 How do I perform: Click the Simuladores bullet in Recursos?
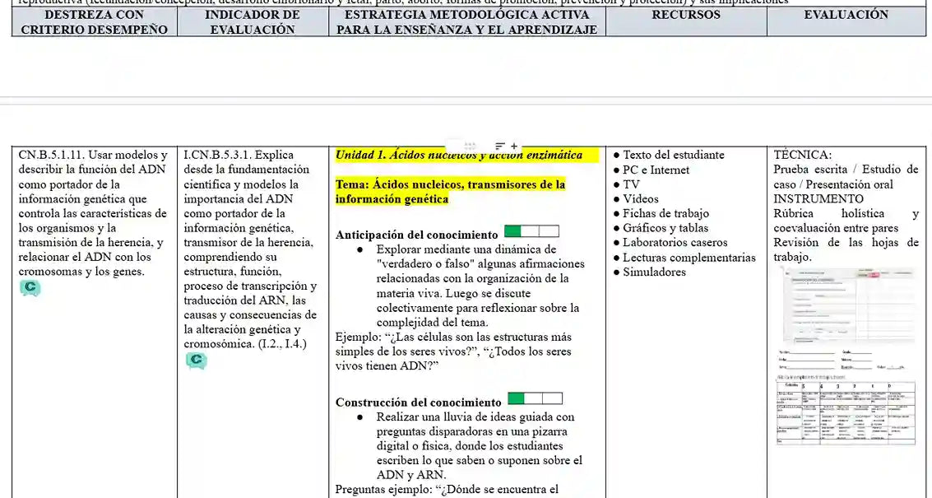pos(654,272)
